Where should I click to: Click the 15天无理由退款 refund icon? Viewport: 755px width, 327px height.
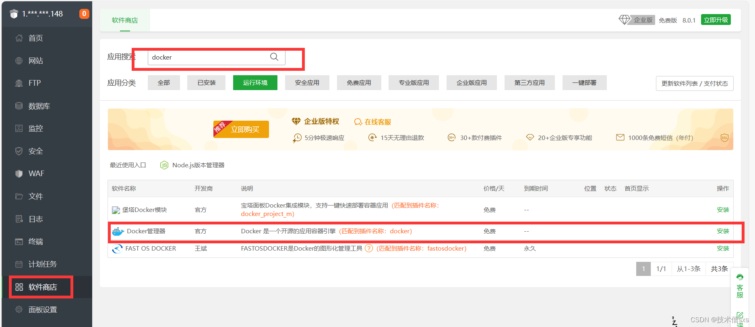tap(372, 138)
